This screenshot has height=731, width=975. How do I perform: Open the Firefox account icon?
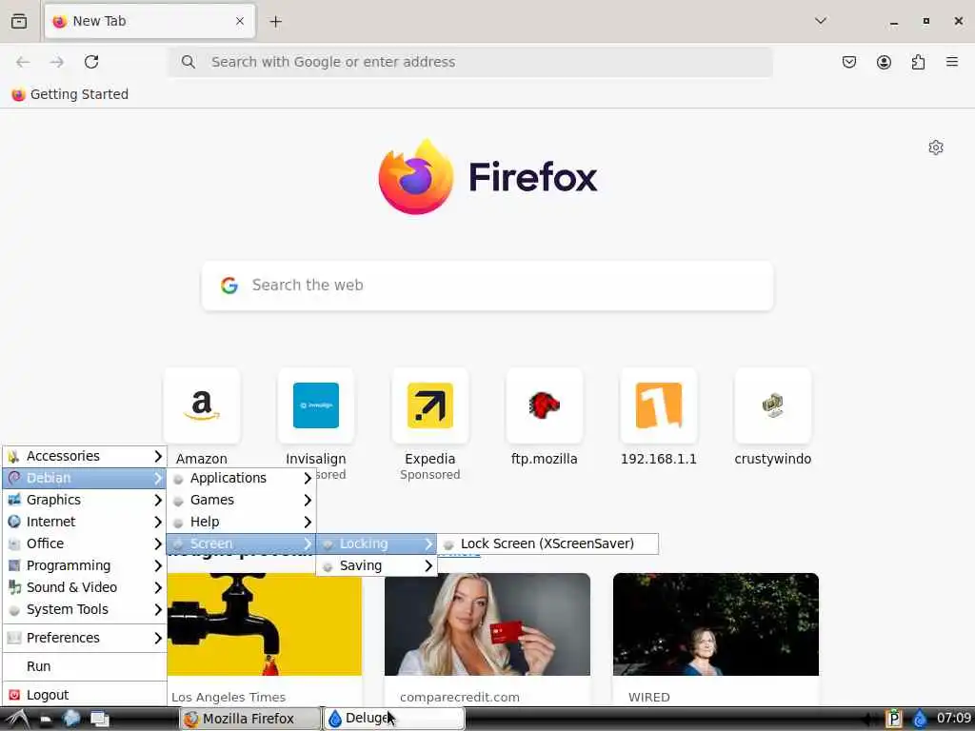point(884,62)
